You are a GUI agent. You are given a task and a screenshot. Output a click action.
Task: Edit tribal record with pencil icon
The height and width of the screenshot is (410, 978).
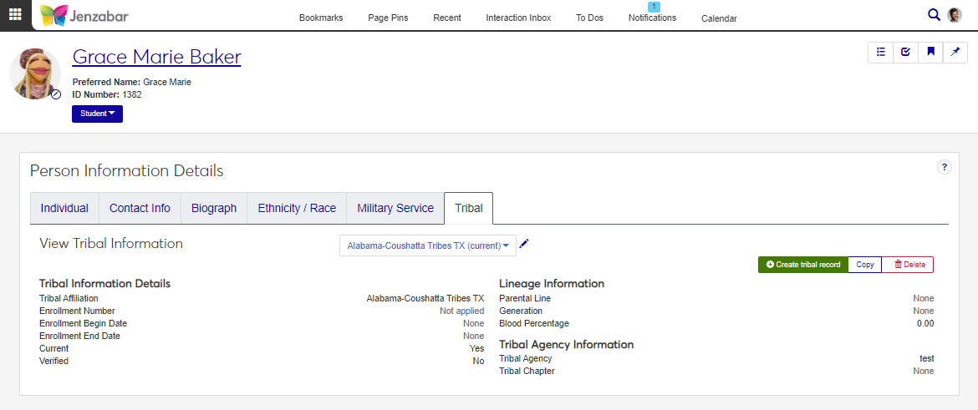(x=524, y=244)
